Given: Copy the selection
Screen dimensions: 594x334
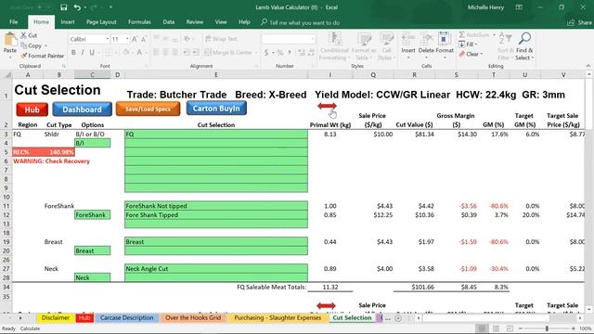Looking at the screenshot, I should 31,45.
